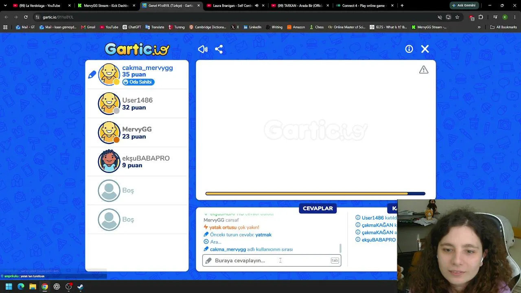Switch to the TARKAN Arada Bir tab
Screen dimensions: 521x293
point(300,6)
